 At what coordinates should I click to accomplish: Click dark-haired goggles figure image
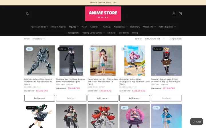71,116
